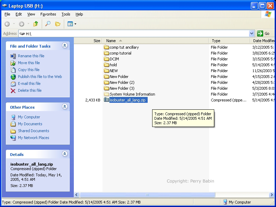
Task: Open the Search magnifier tool
Action: 48,24
